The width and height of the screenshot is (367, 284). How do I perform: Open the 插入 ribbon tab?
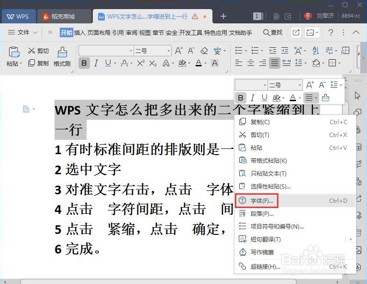(x=80, y=33)
